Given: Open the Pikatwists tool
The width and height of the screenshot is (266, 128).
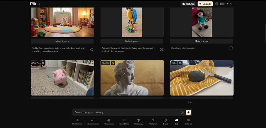Looking at the screenshot, I should [153, 121].
